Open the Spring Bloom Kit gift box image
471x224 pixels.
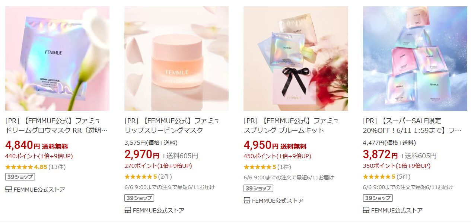[296, 58]
